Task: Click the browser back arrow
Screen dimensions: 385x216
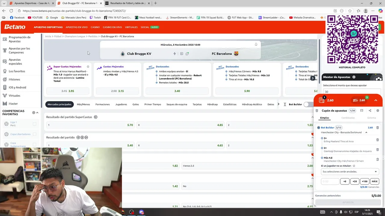Action: (x=4, y=11)
